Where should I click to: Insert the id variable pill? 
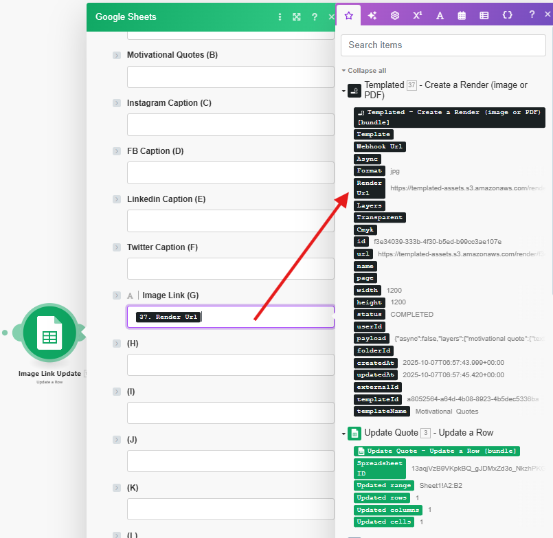tap(361, 242)
